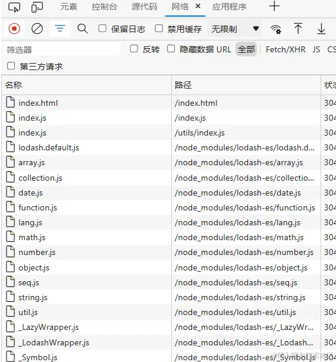Viewport: 336px width, 362px height.
Task: Toggle the filter funnel icon
Action: click(60, 29)
